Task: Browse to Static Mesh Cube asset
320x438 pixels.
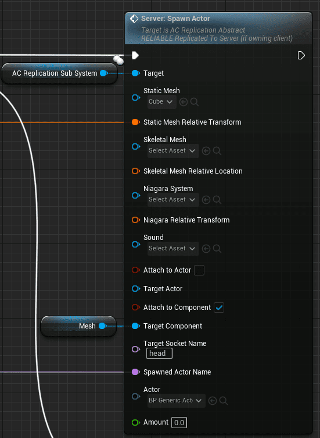Action: tap(195, 102)
